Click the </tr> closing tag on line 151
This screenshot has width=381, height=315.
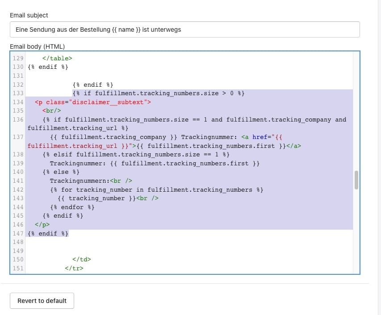point(74,268)
